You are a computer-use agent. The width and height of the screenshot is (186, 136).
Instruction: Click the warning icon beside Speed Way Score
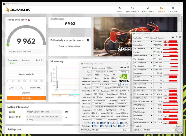(29, 20)
